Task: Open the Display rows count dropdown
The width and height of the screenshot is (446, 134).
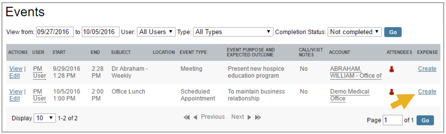Action: pos(45,118)
